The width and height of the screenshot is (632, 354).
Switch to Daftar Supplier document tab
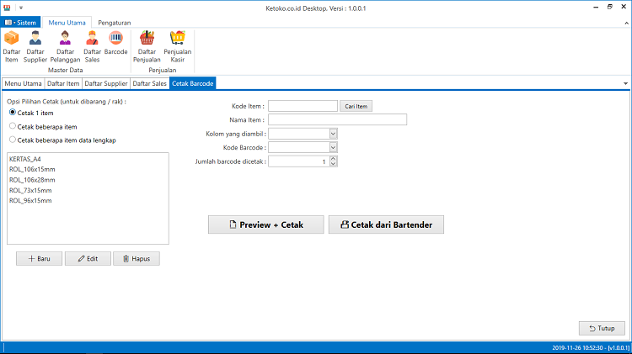106,83
